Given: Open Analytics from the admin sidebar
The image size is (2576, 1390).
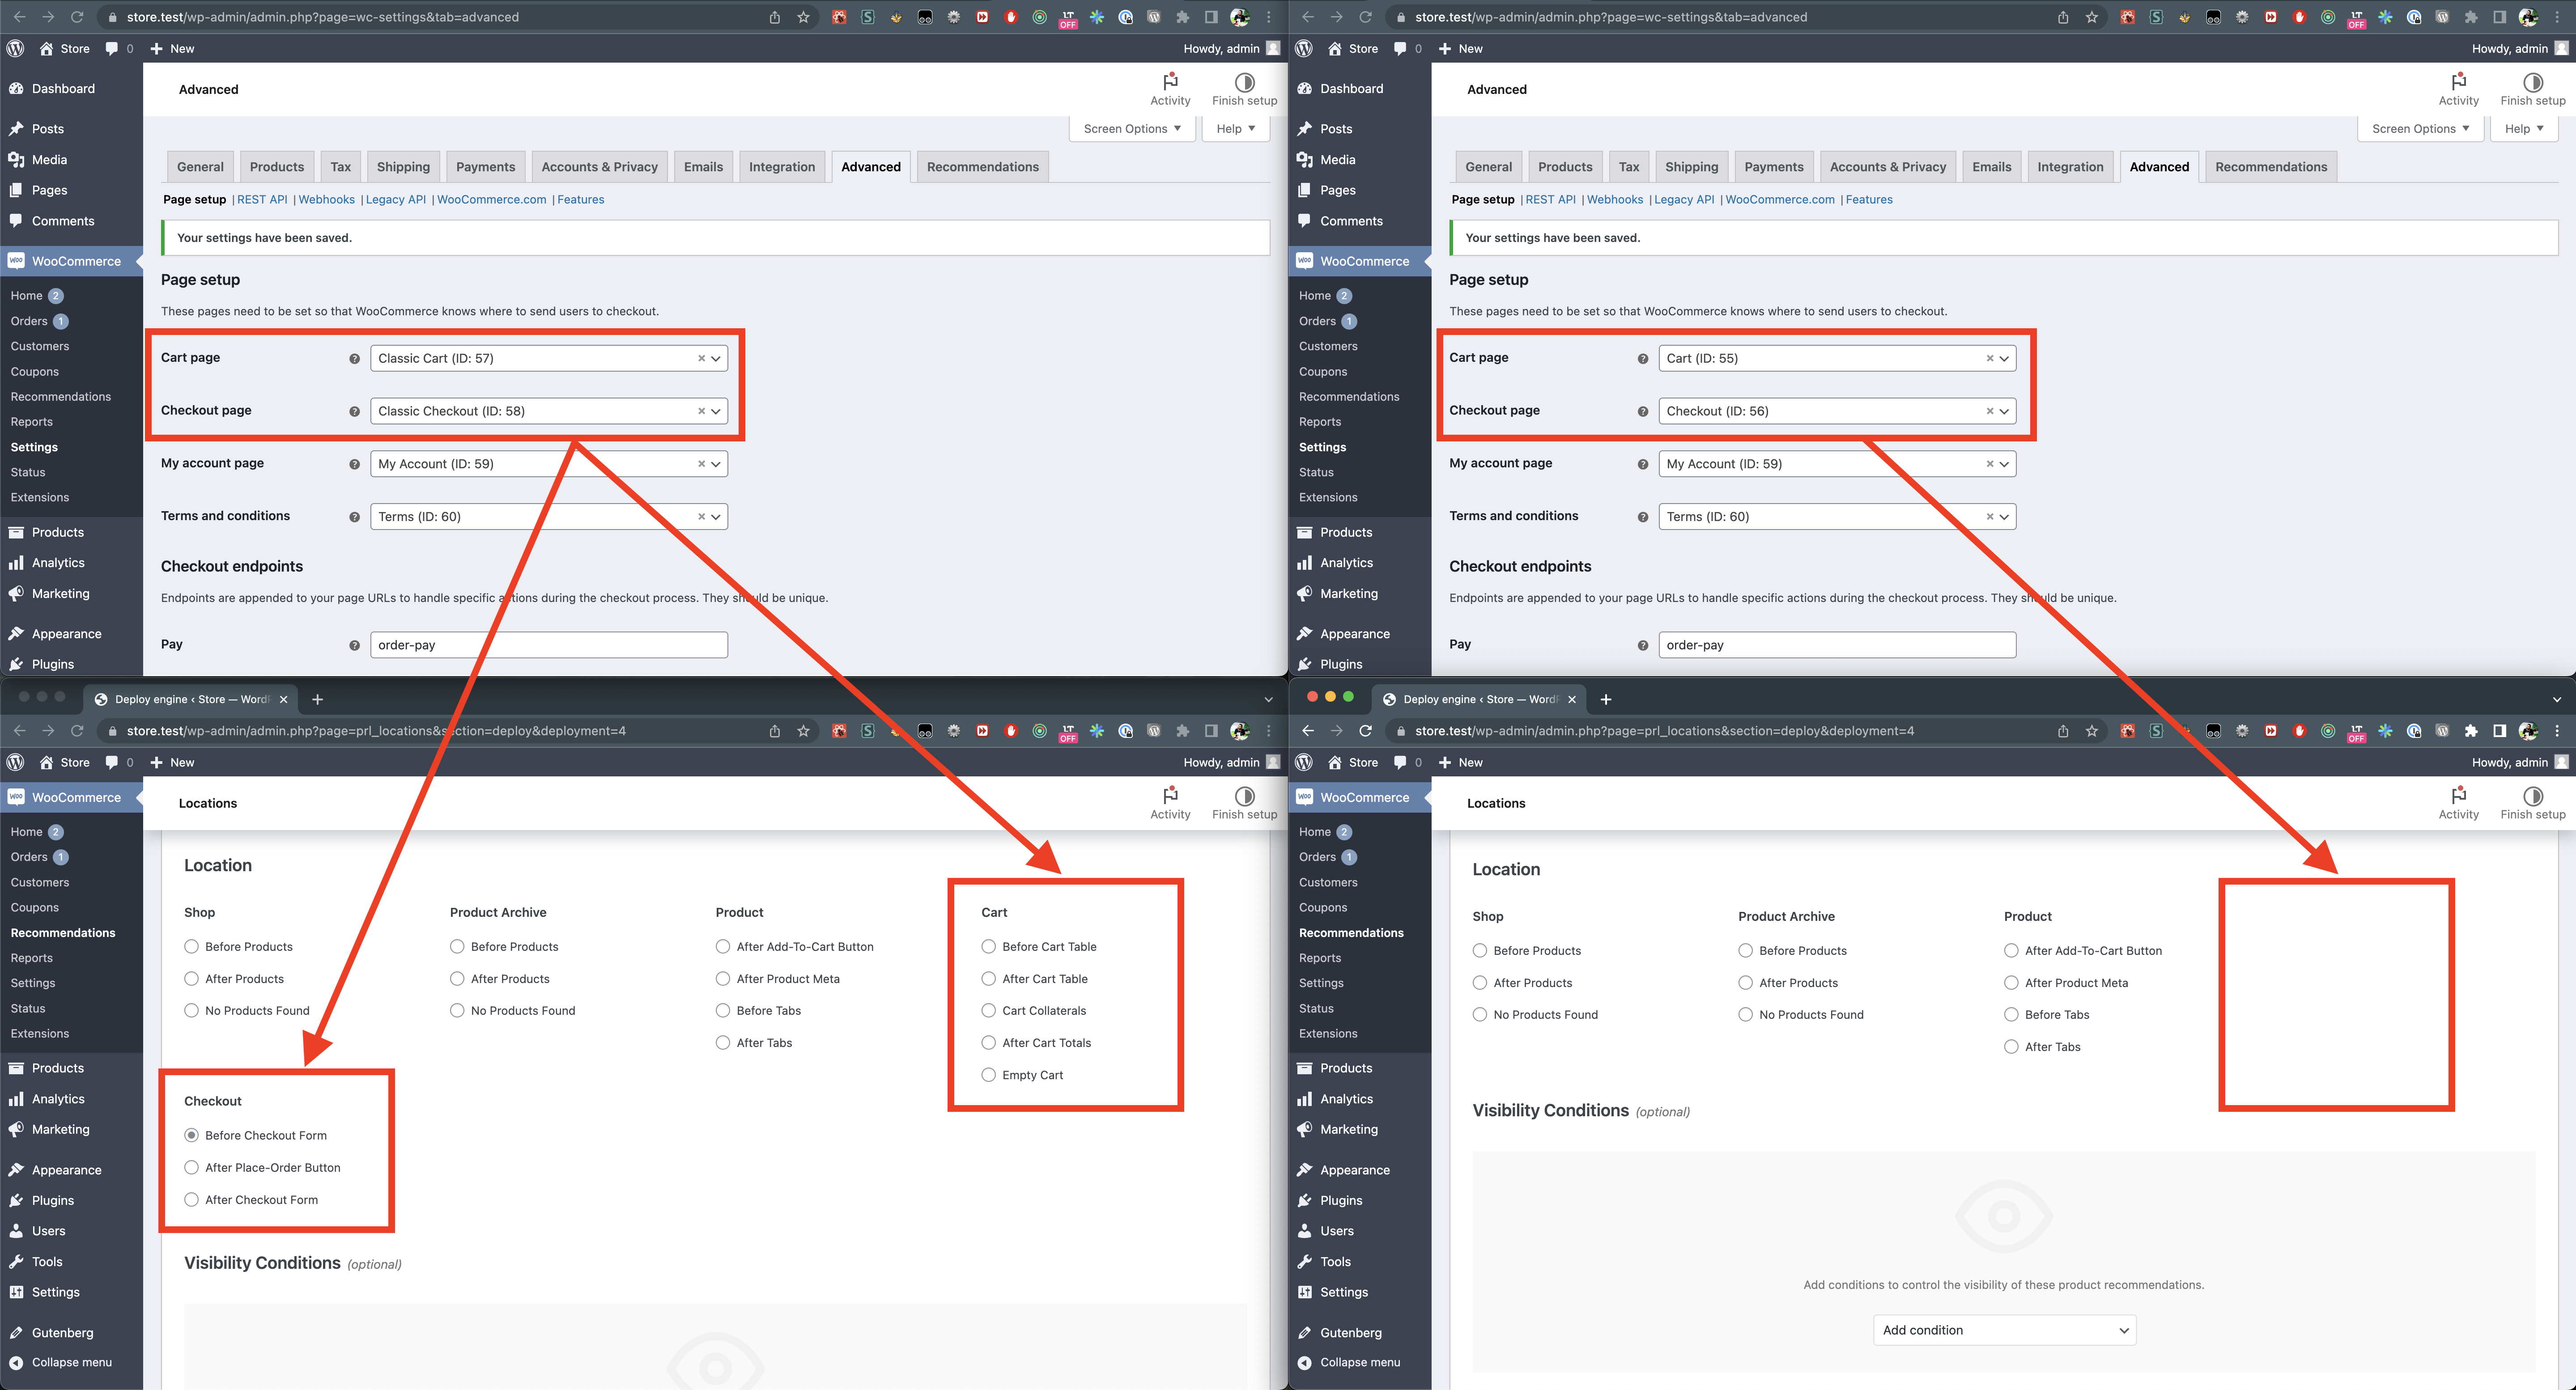Looking at the screenshot, I should 57,562.
